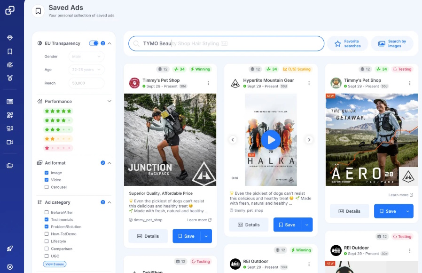Uncheck the Image ad format checkbox

47,173
